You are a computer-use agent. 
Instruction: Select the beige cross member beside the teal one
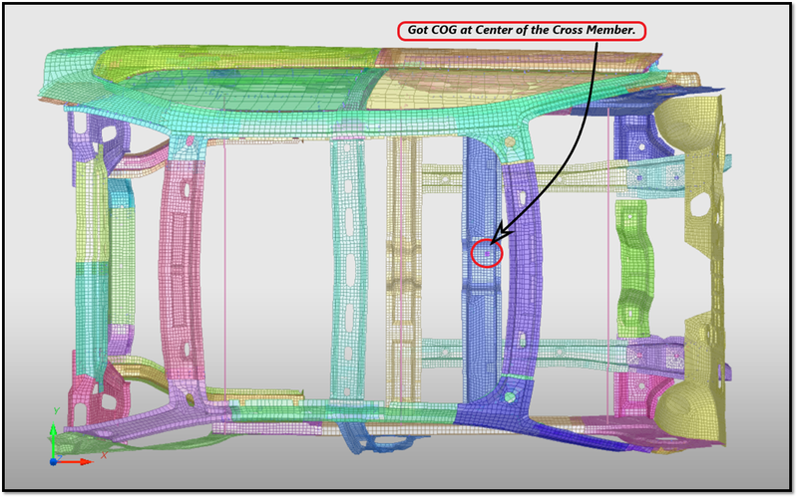click(x=404, y=272)
